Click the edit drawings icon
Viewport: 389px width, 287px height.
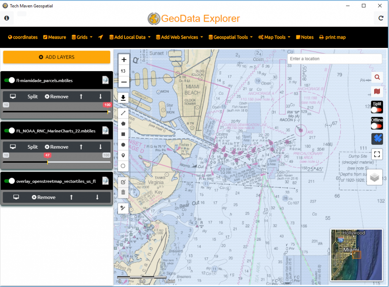tap(124, 182)
